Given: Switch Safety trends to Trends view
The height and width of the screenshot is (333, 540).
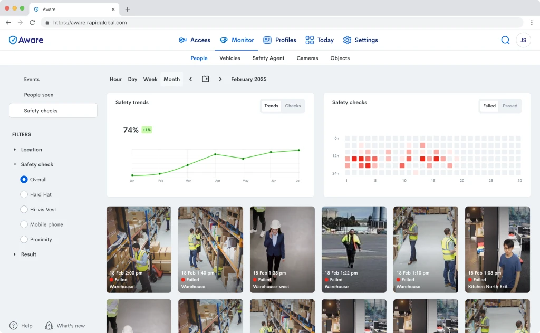Looking at the screenshot, I should click(x=271, y=106).
